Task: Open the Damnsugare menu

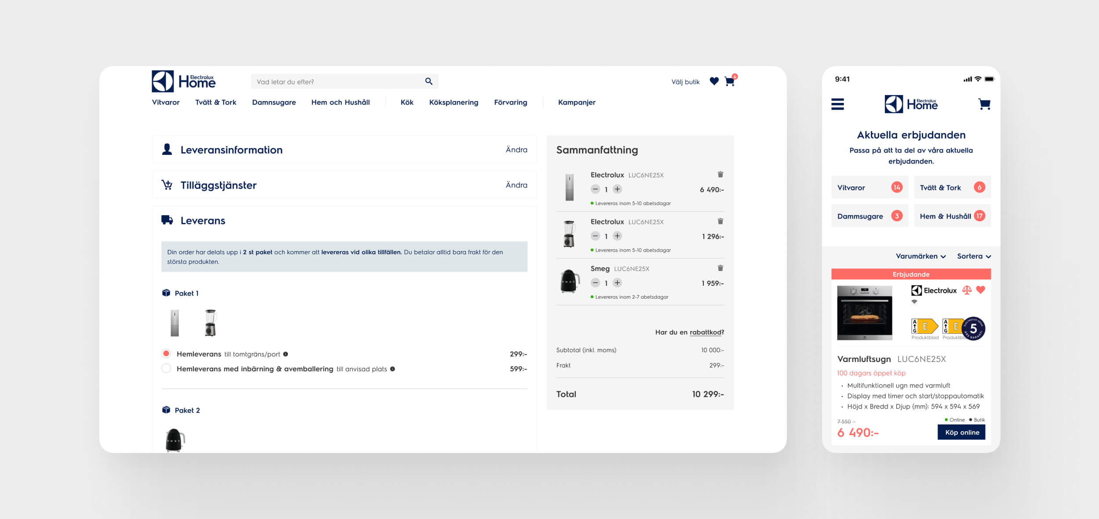Action: (274, 102)
